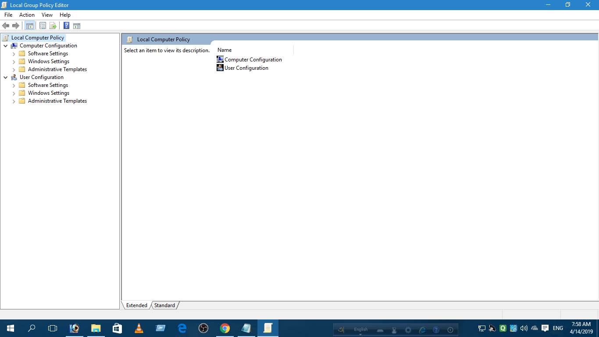Click the network tray icon
599x337 pixels.
click(481, 328)
